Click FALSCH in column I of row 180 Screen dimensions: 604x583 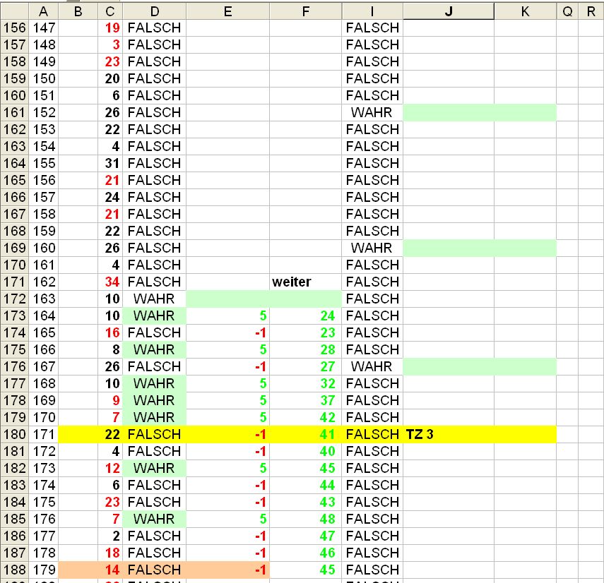tap(372, 434)
